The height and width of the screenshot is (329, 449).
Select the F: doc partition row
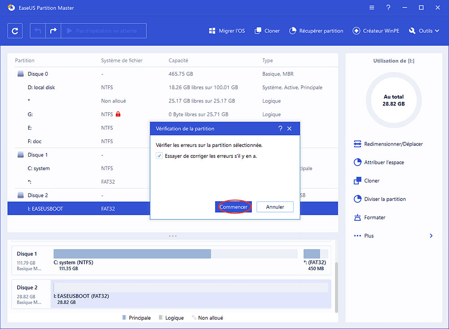(79, 141)
